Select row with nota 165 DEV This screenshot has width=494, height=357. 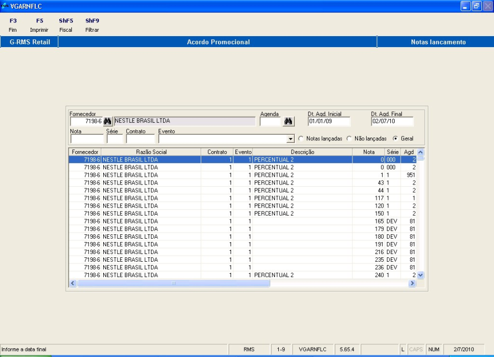point(243,221)
